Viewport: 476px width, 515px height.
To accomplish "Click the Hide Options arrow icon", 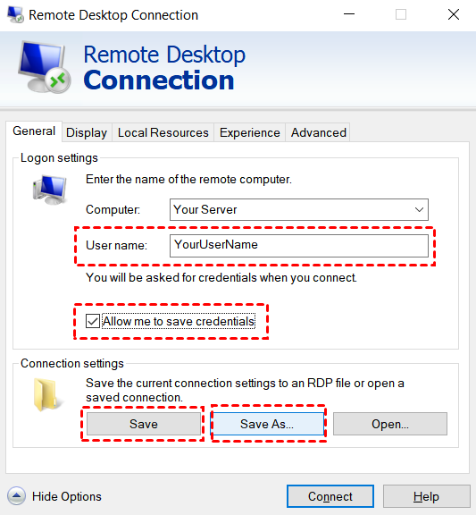I will [16, 496].
